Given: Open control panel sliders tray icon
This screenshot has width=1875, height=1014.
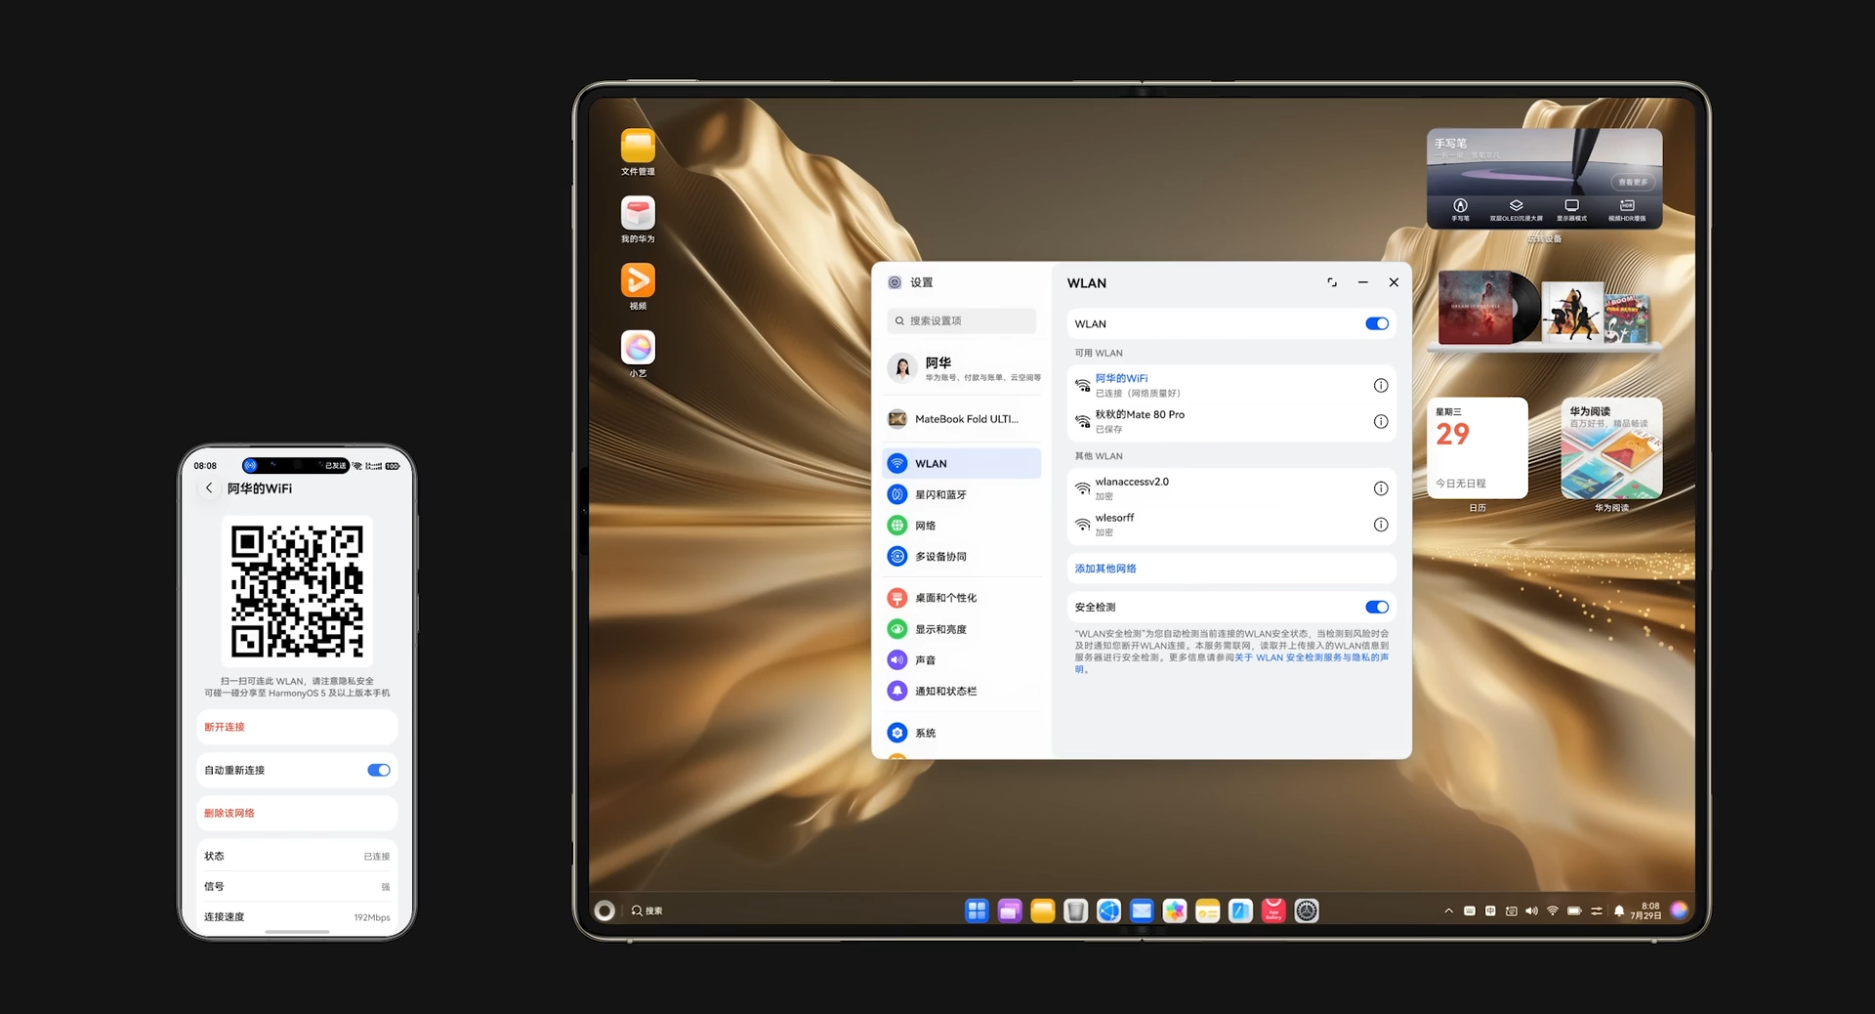Looking at the screenshot, I should click(1597, 910).
